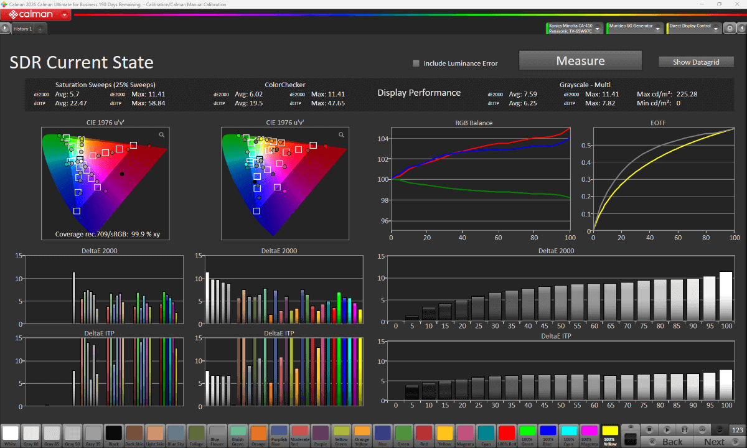Screen dimensions: 747x448
Task: Click Show Datagrid button
Action: 696,62
